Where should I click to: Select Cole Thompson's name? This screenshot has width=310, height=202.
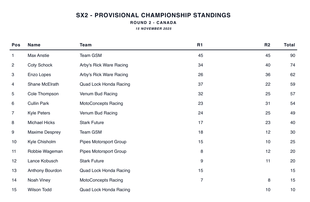click(43, 94)
